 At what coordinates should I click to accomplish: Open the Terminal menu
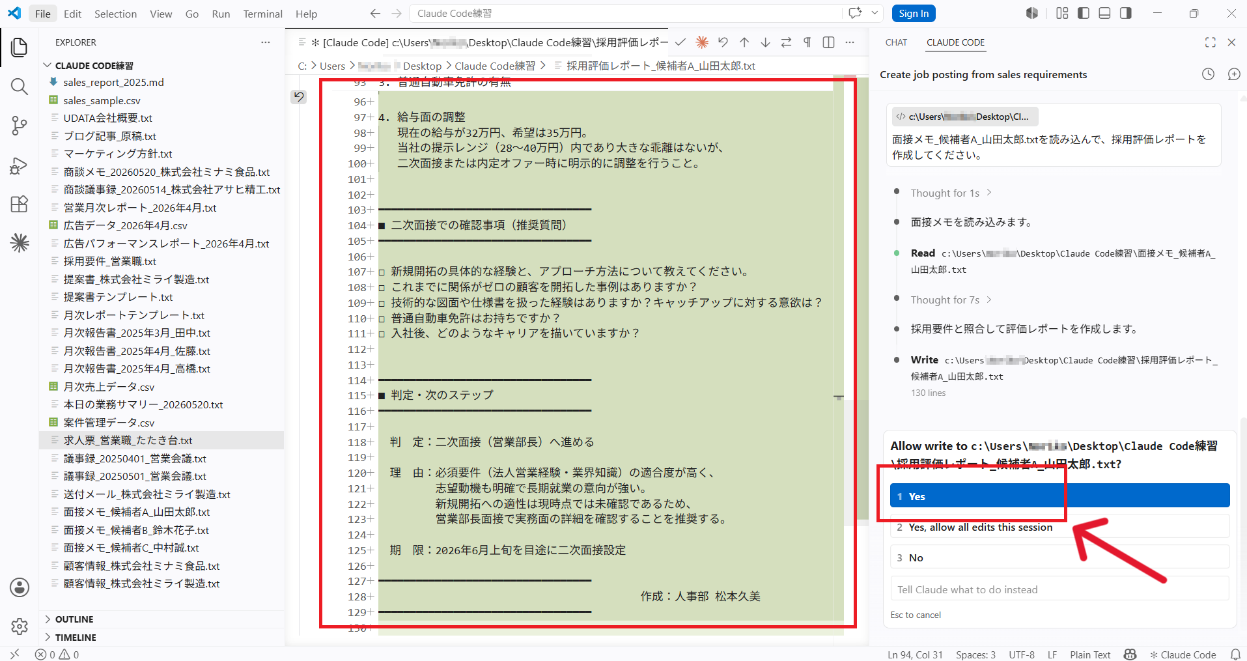tap(263, 14)
